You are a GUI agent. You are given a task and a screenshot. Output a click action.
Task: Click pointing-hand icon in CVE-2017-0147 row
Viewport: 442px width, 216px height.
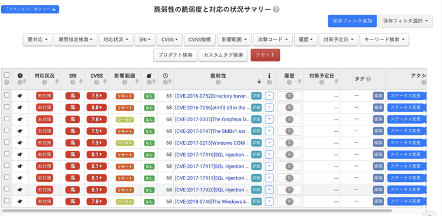point(20,131)
